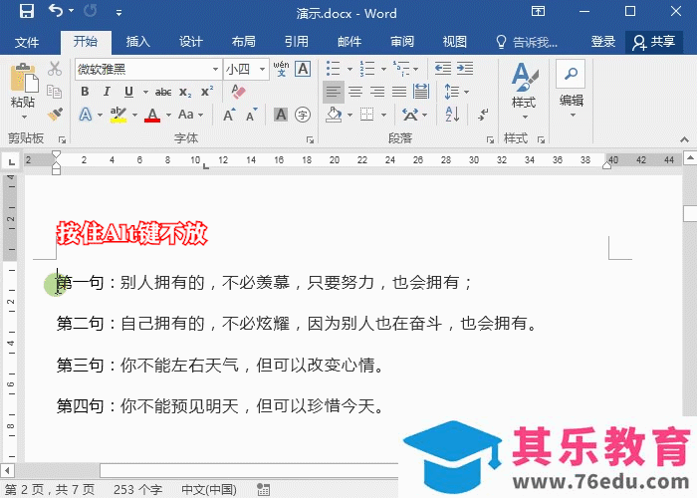Viewport: 697px width, 498px height.
Task: Decrease paragraph indent
Action: [443, 69]
